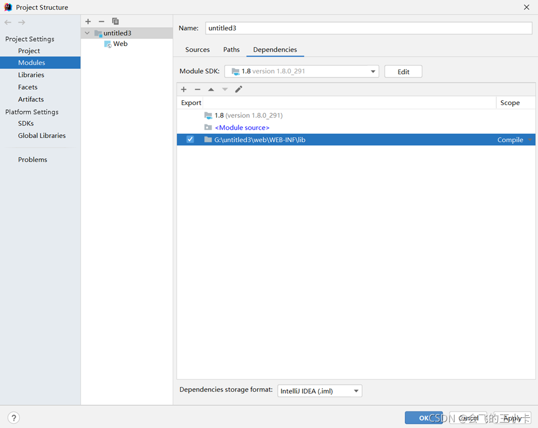
Task: Click the Edit SDK button
Action: tap(403, 72)
